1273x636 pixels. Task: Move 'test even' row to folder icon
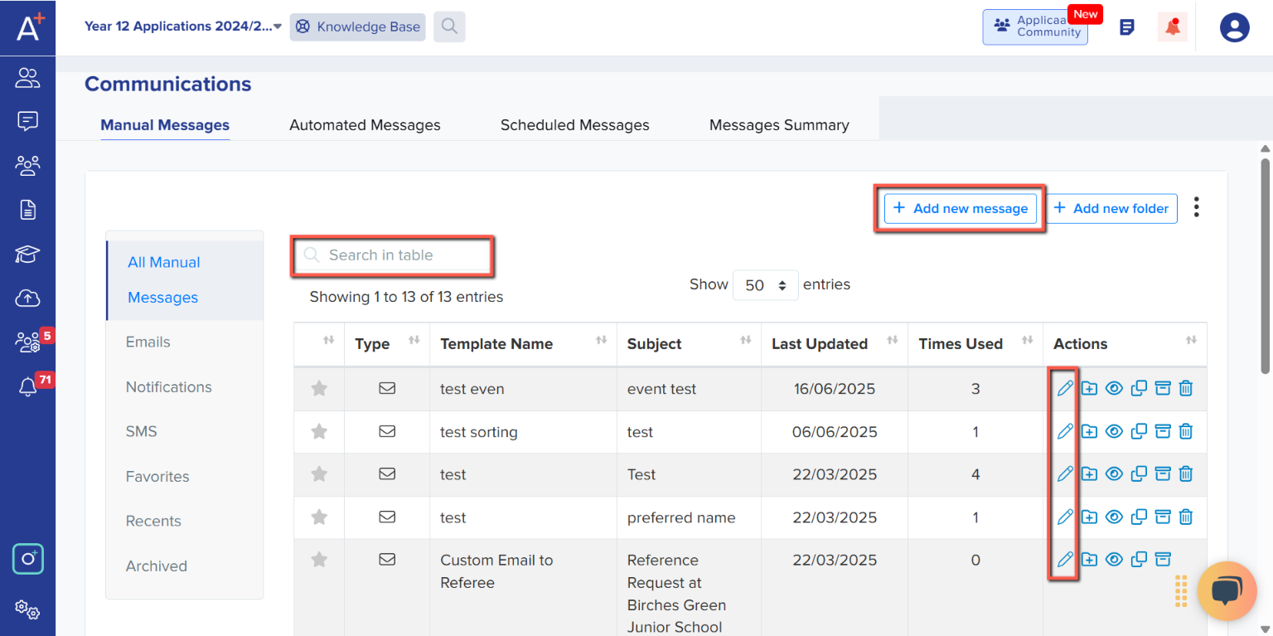point(1089,388)
